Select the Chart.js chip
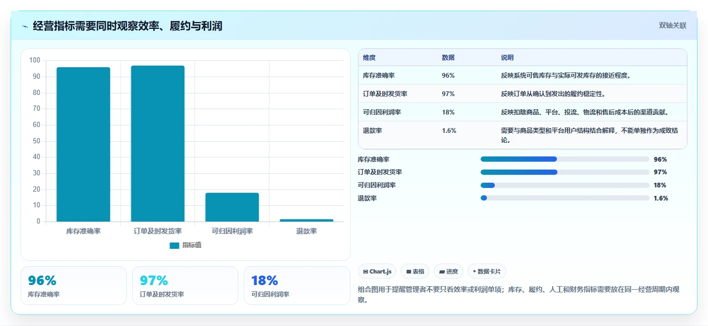 point(377,271)
